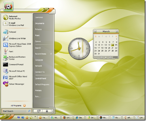Switch to Unl... Firefox taskbar button
The height and width of the screenshot is (121, 146).
[x=67, y=117]
